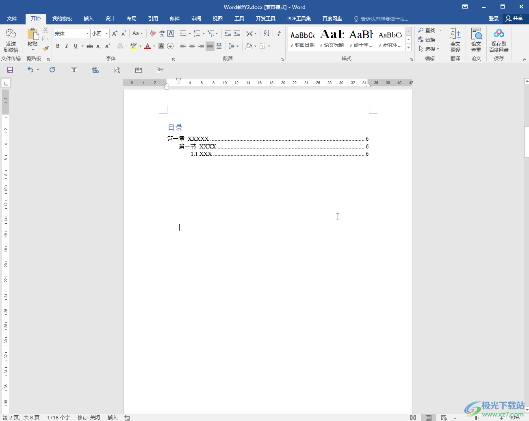Open the font size dropdown
This screenshot has width=529, height=421.
pos(106,34)
